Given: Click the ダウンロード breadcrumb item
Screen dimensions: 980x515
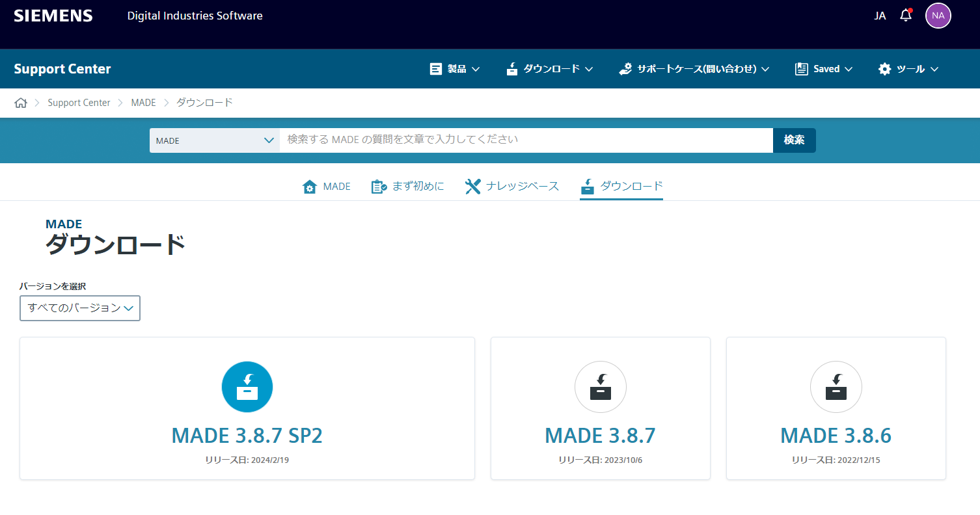Looking at the screenshot, I should 204,103.
